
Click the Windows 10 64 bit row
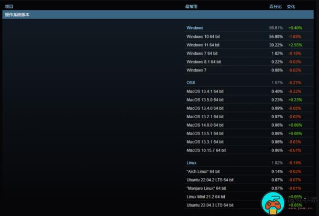point(248,37)
